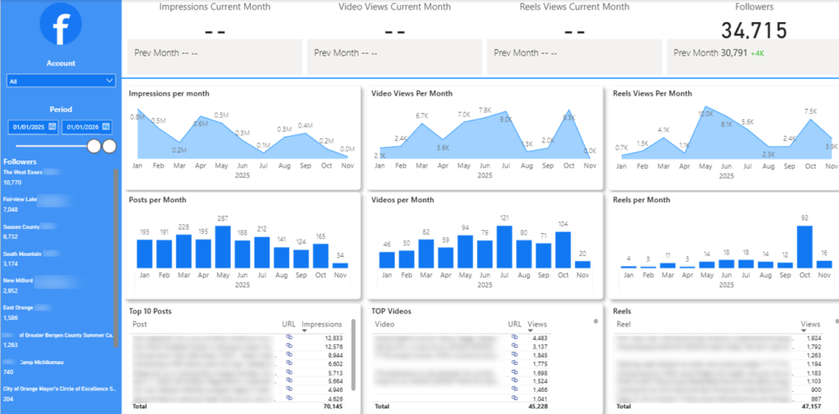Click Impressions Current Month card title
Screen dimensions: 839x414
pyautogui.click(x=215, y=7)
